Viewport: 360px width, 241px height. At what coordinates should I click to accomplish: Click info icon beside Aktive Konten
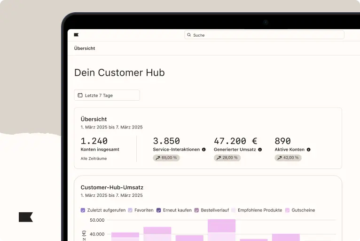(308, 150)
